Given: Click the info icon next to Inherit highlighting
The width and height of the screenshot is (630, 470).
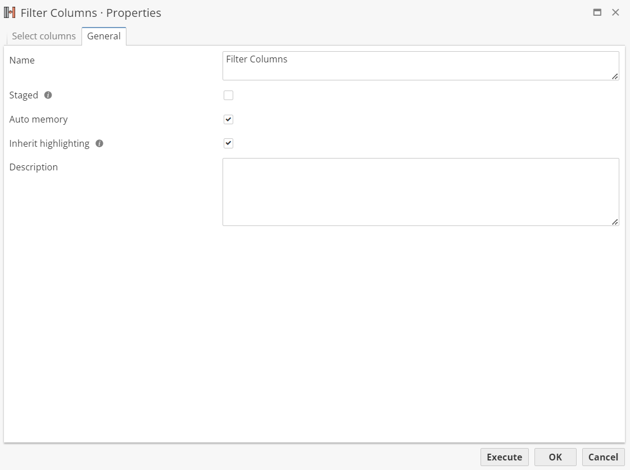Looking at the screenshot, I should 99,143.
